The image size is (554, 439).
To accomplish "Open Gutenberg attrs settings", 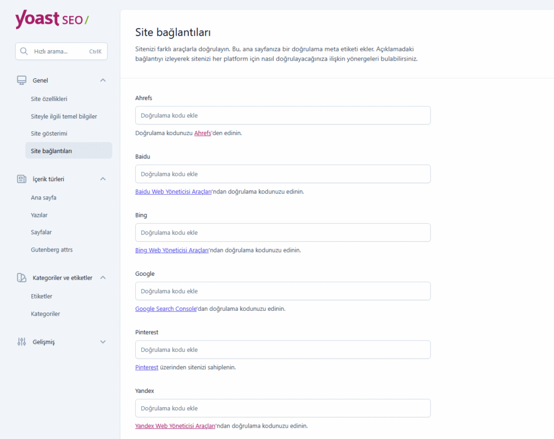I will click(51, 250).
